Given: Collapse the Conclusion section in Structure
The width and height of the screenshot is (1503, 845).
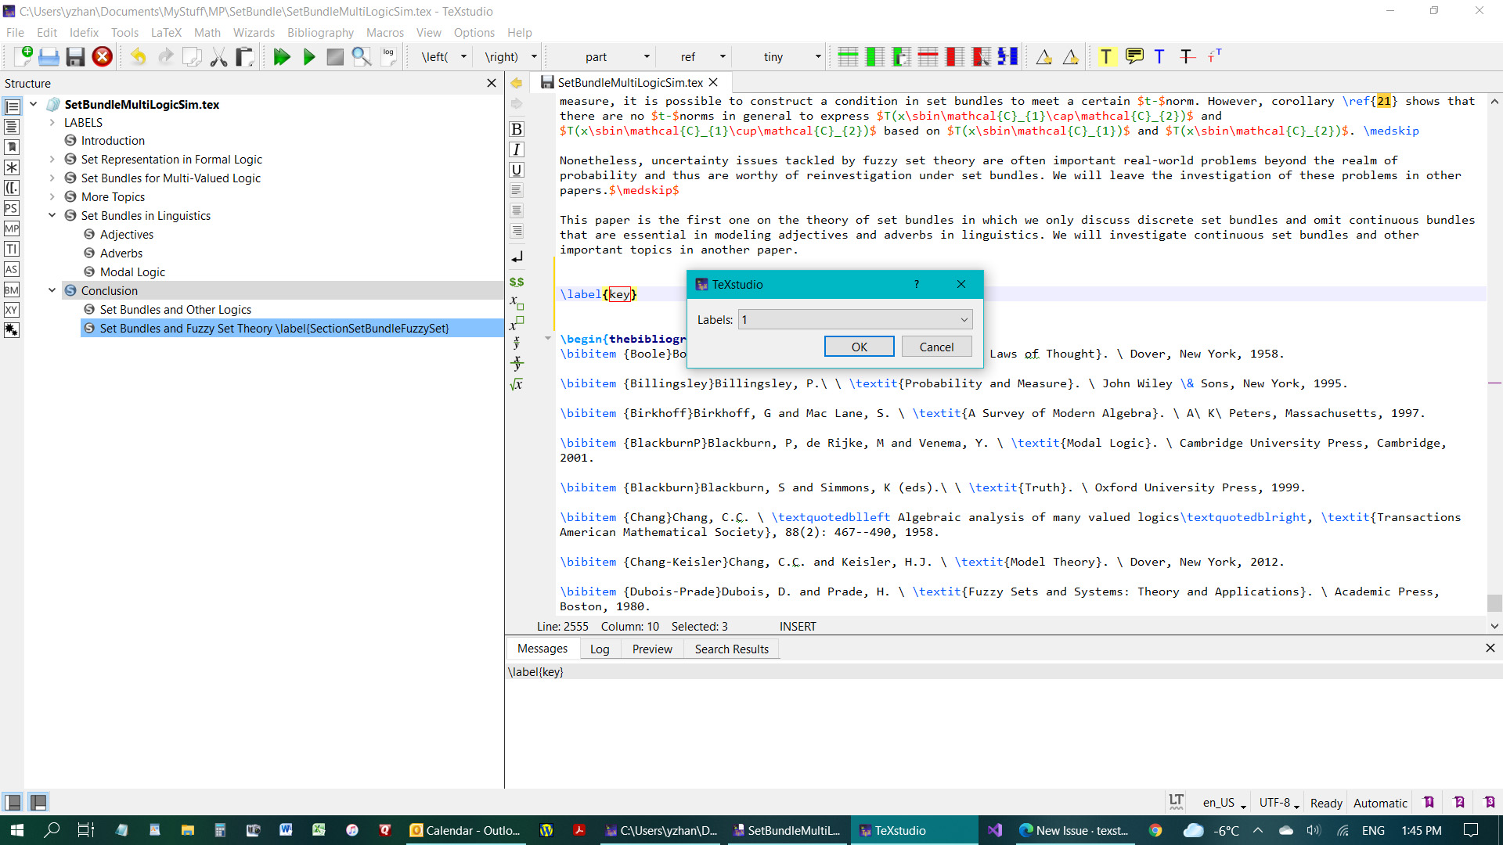Looking at the screenshot, I should (x=52, y=290).
